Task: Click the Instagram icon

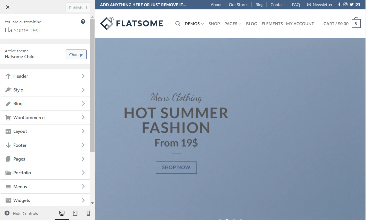Action: [345, 4]
